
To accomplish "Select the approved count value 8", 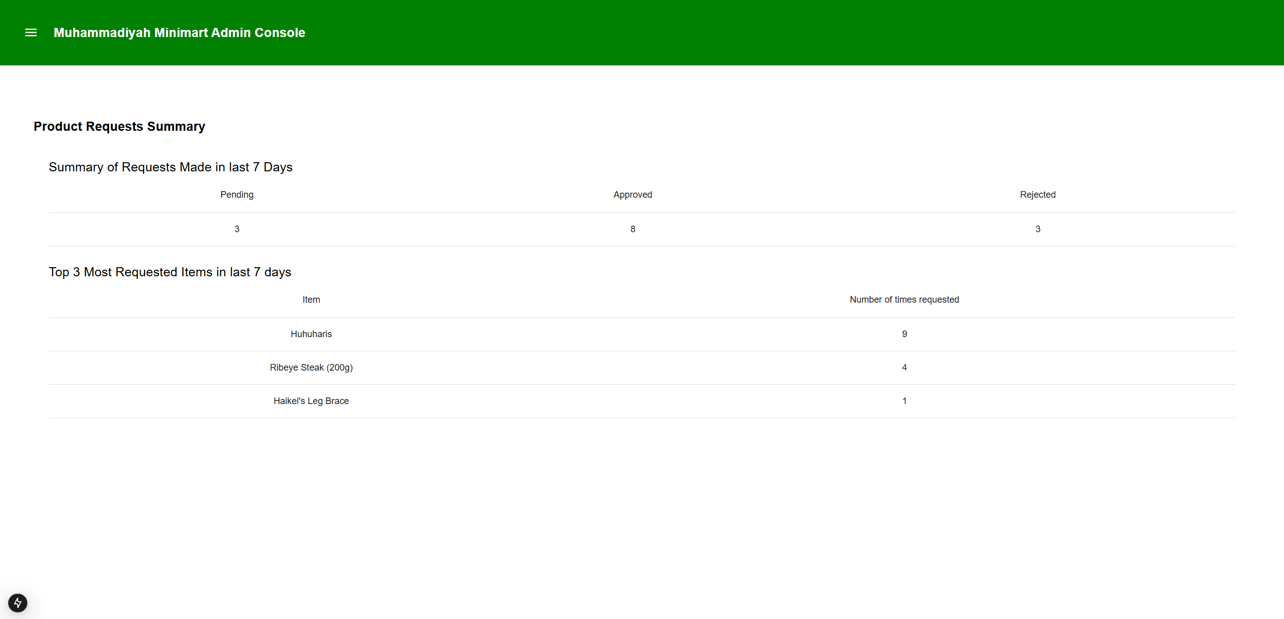I will click(x=633, y=229).
